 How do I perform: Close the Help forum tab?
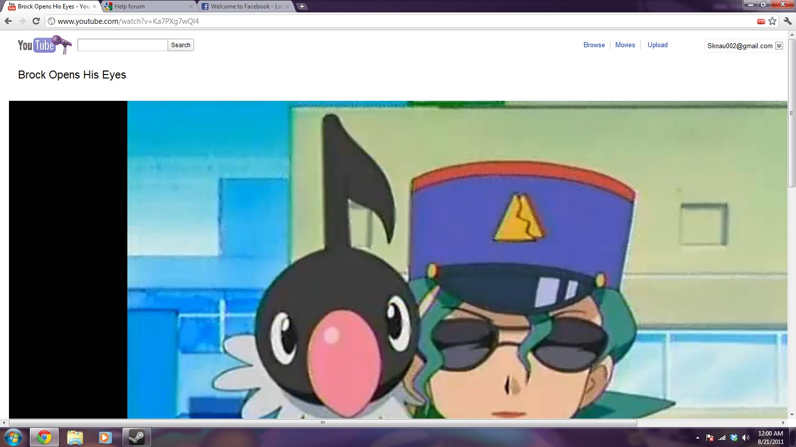pos(191,6)
